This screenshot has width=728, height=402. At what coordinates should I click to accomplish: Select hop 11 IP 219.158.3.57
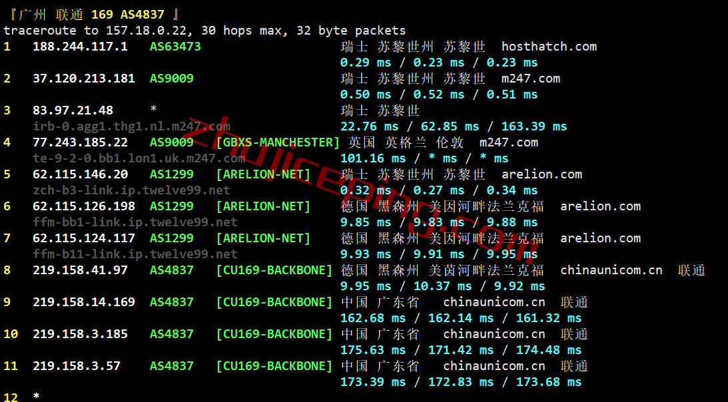[x=76, y=366]
